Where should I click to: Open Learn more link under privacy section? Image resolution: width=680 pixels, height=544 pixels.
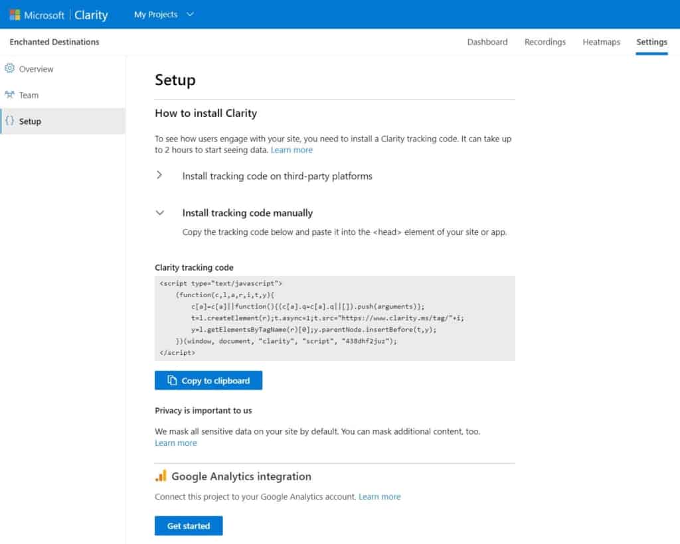[176, 442]
